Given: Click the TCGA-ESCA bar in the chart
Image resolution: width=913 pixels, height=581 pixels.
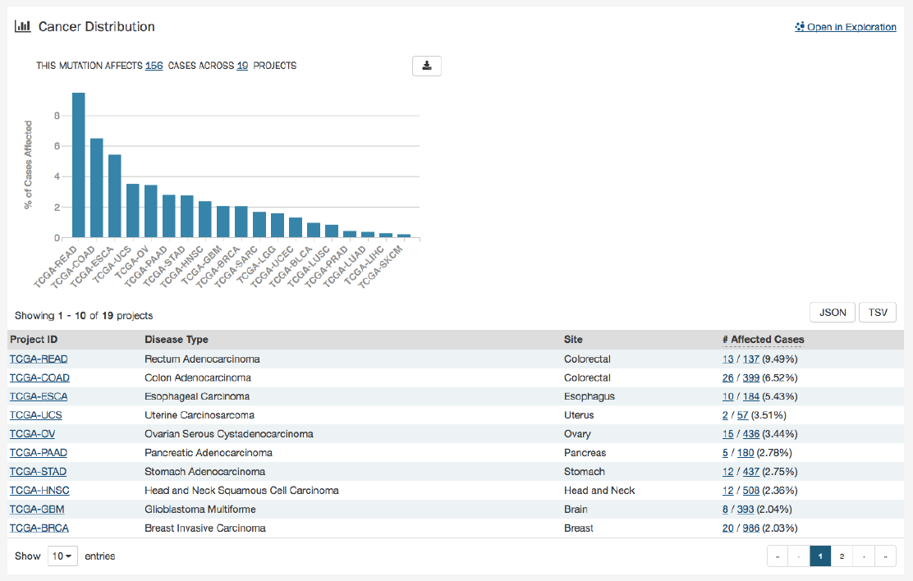Looking at the screenshot, I should pyautogui.click(x=115, y=196).
